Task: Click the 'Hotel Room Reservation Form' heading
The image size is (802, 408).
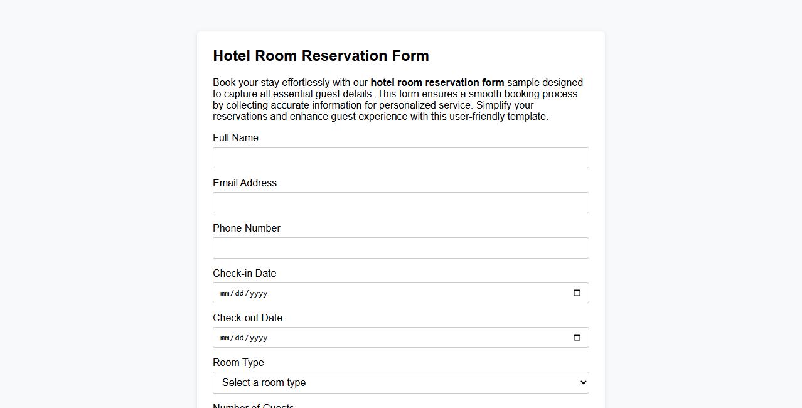Action: click(x=321, y=56)
